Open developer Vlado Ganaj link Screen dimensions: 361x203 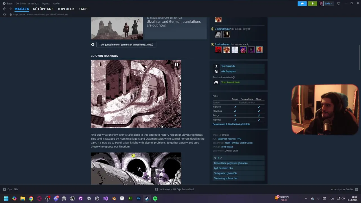click(246, 143)
